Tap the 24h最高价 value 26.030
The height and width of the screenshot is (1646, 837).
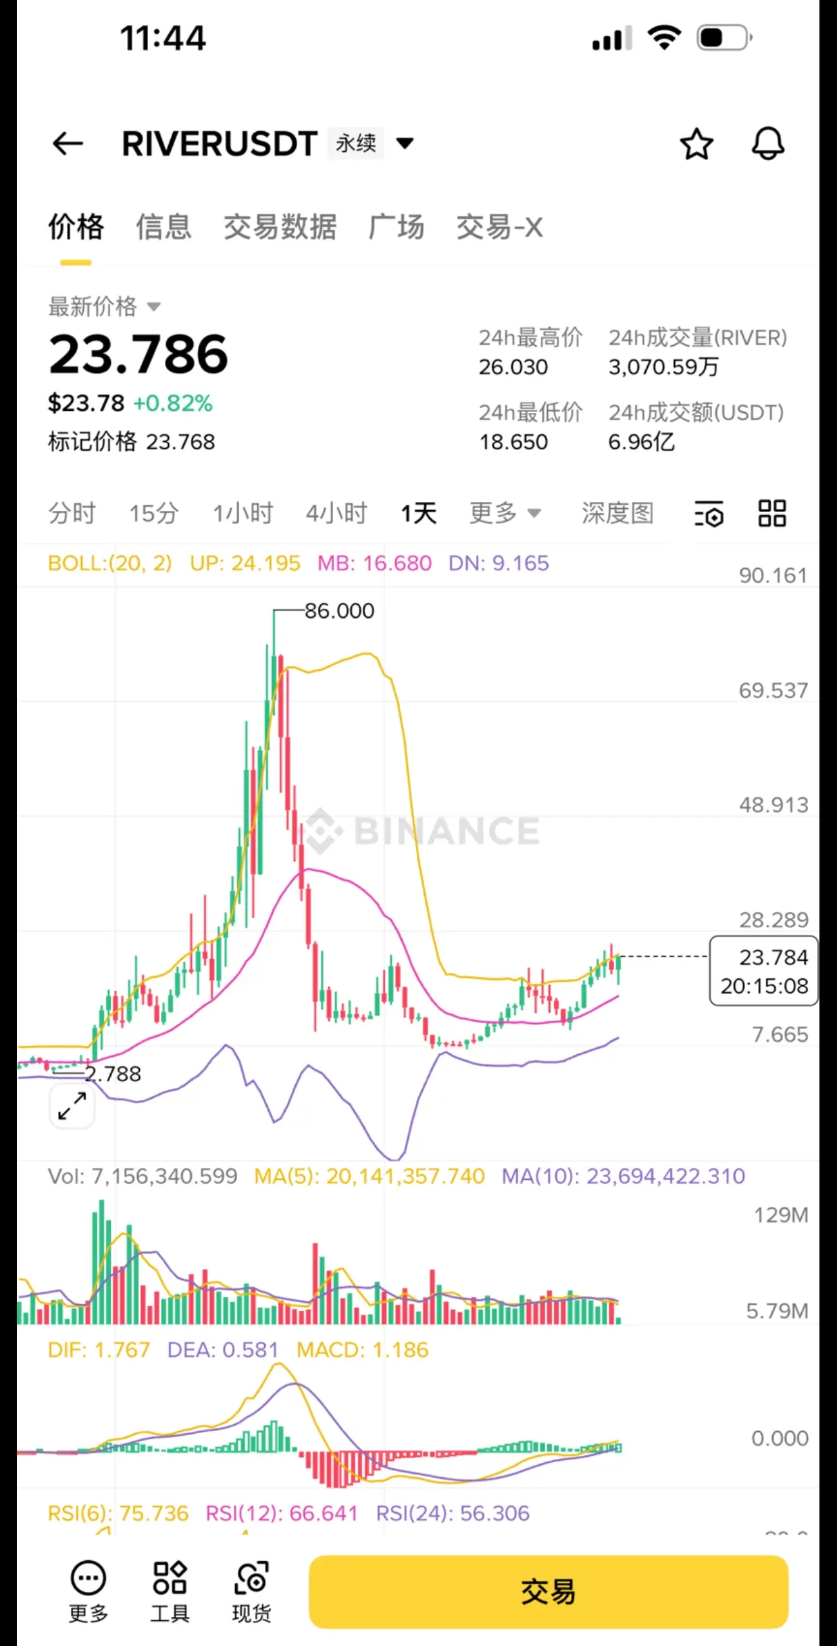(x=513, y=367)
